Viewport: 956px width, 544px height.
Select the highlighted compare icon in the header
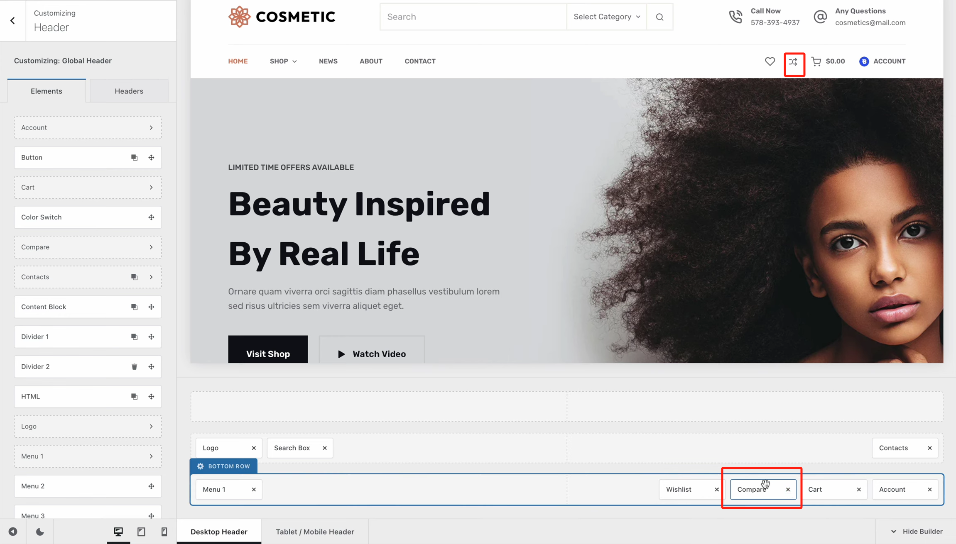(x=794, y=62)
